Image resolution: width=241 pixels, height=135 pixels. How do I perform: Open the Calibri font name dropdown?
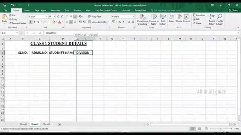tap(47, 16)
